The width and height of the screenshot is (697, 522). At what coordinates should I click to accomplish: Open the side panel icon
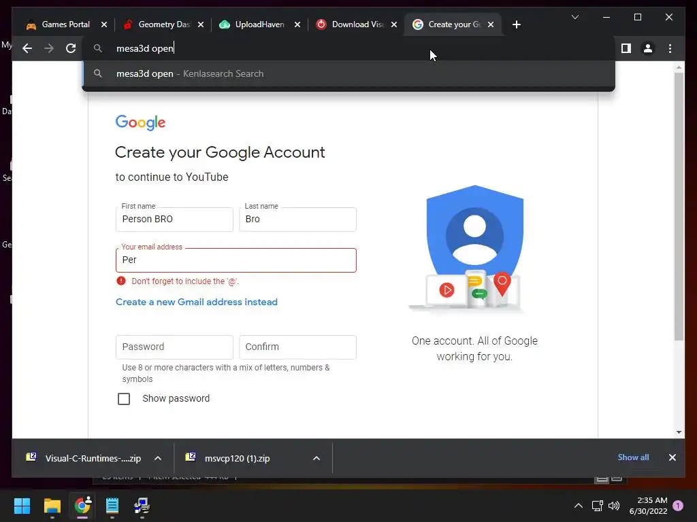(626, 48)
